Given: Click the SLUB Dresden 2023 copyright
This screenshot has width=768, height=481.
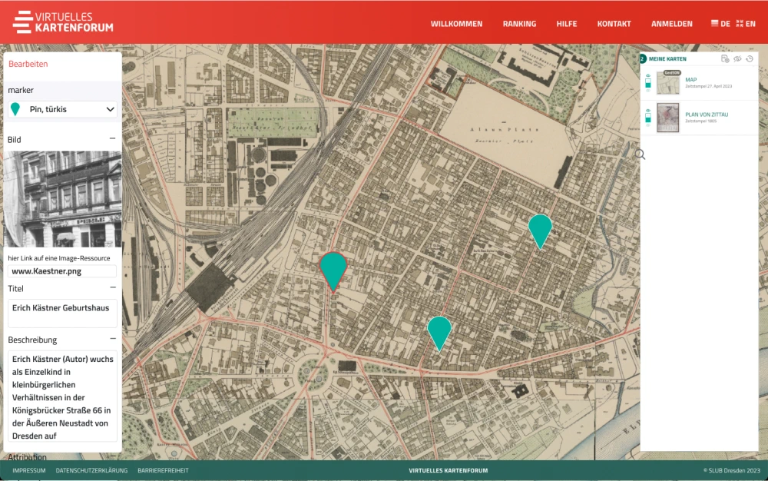Looking at the screenshot, I should pos(732,471).
